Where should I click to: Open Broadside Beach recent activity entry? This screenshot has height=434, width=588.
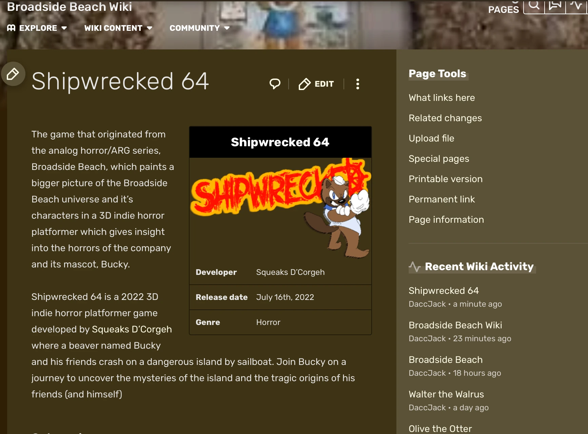(446, 360)
